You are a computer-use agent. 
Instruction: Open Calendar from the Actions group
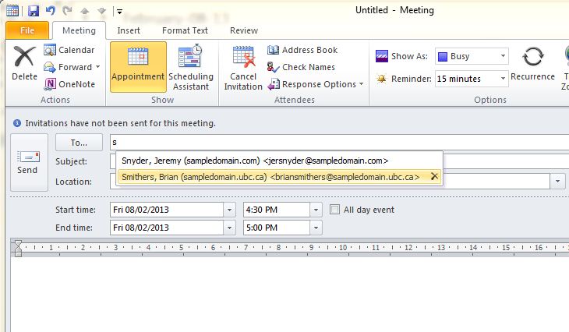(x=69, y=50)
